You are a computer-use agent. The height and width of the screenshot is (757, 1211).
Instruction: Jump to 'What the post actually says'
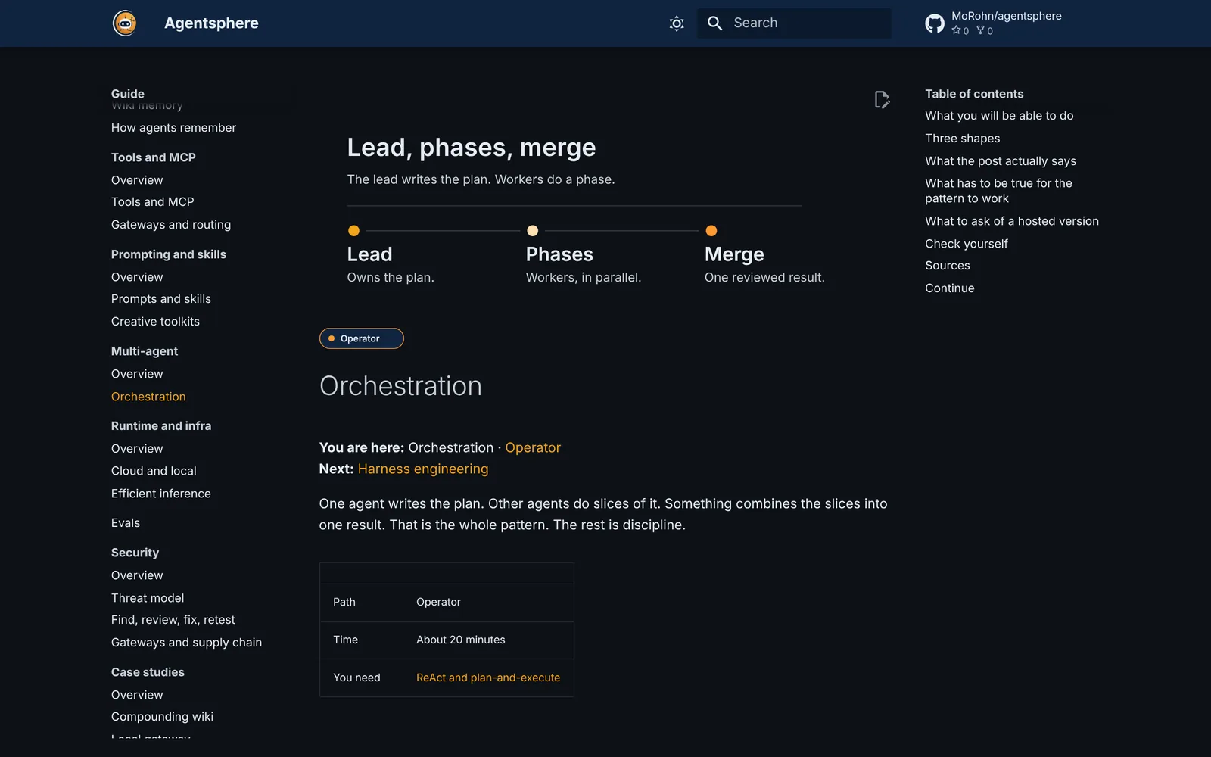point(1001,161)
